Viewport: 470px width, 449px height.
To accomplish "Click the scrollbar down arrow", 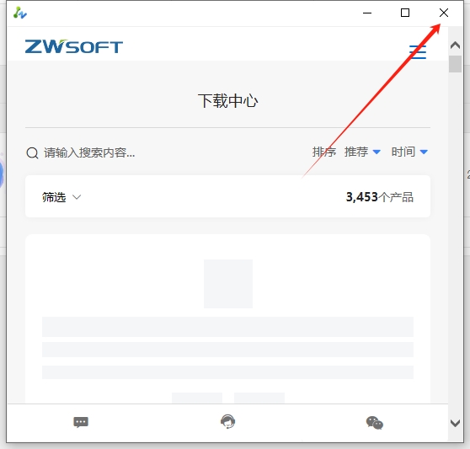I will (455, 423).
